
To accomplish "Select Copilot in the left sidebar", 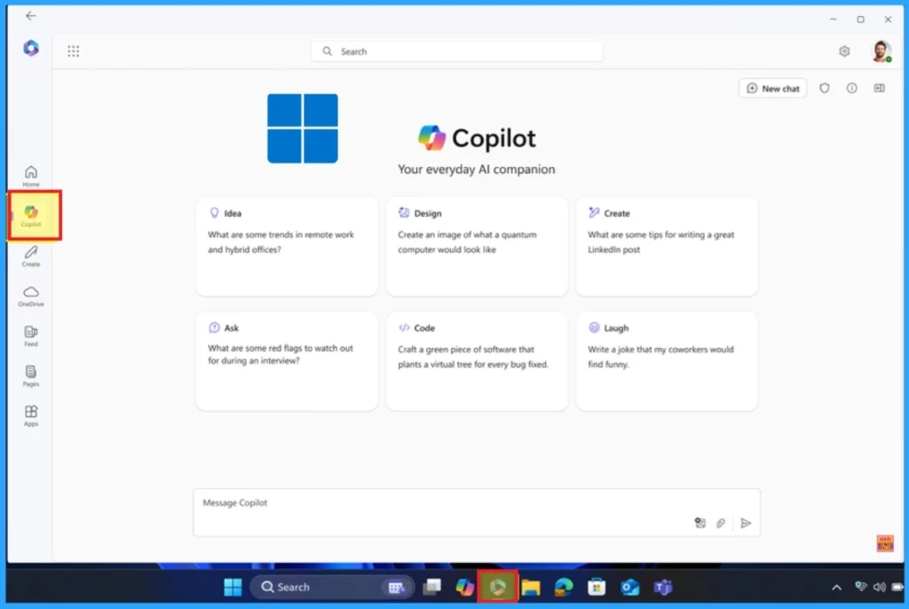I will coord(31,216).
